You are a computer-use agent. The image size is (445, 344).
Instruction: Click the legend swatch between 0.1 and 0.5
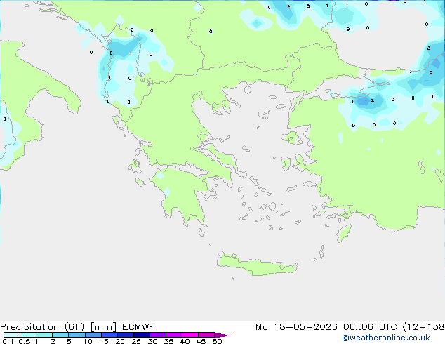[12, 335]
